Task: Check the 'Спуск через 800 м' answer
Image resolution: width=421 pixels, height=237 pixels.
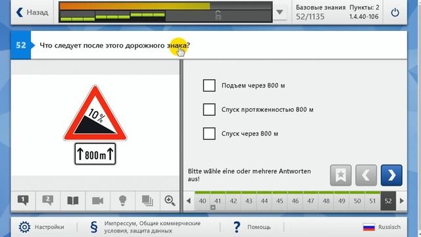Action: pos(209,134)
